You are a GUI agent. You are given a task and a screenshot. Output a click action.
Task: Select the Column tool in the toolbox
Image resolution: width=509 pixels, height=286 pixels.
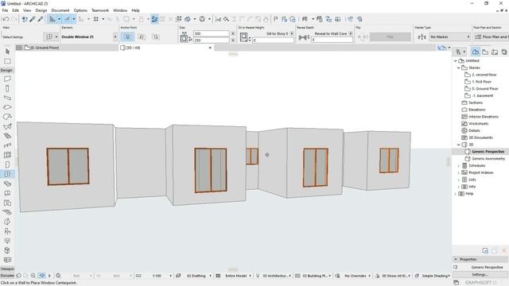[7, 88]
